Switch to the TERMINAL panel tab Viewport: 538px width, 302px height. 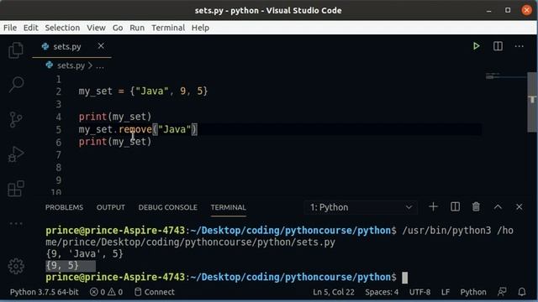pos(228,207)
